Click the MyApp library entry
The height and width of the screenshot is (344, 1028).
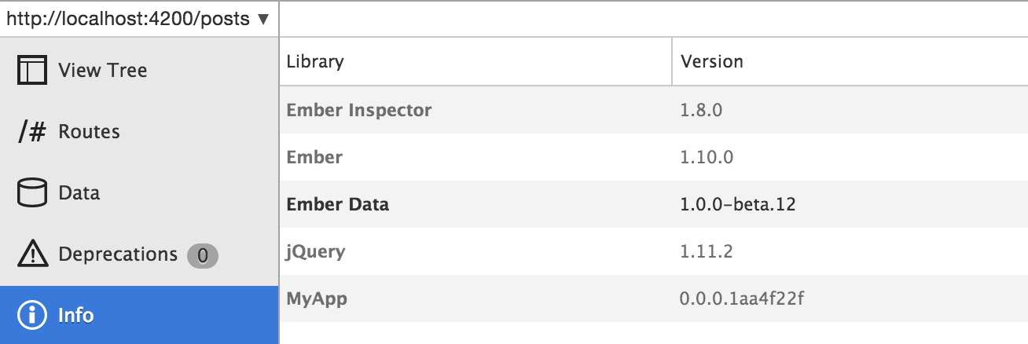pyautogui.click(x=317, y=298)
